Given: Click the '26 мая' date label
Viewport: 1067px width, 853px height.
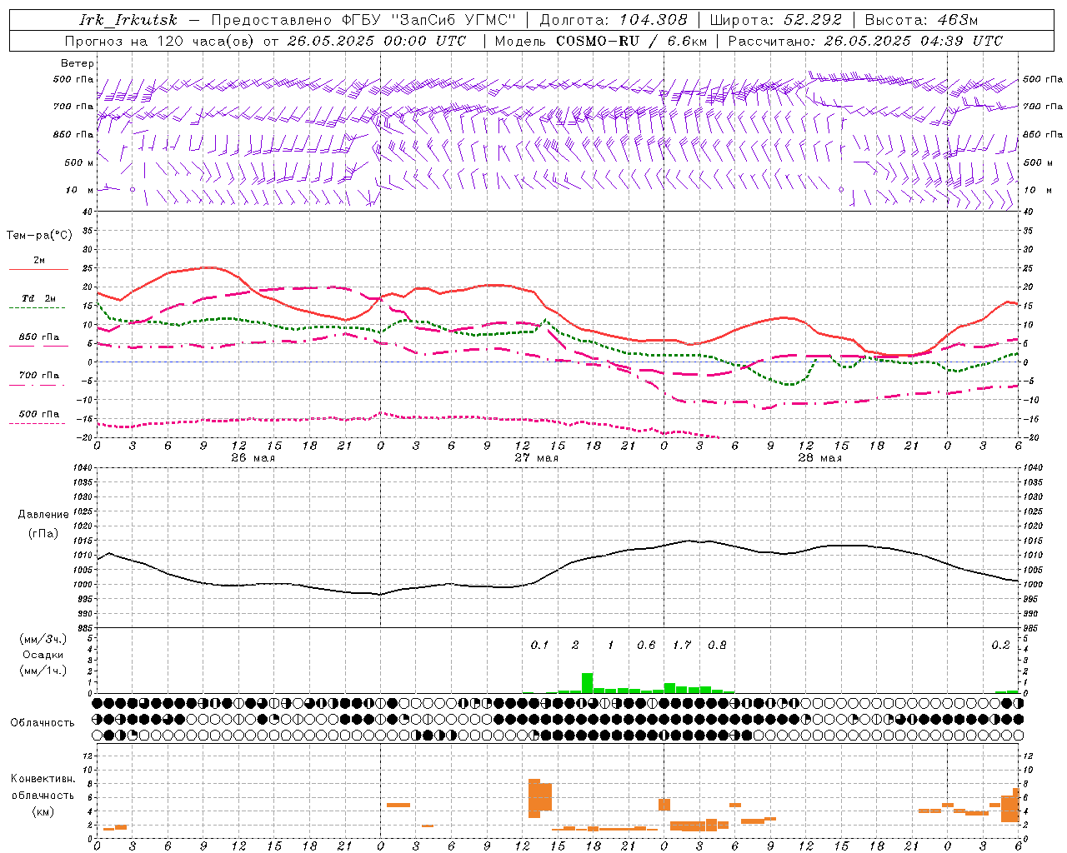Looking at the screenshot, I should 253,457.
